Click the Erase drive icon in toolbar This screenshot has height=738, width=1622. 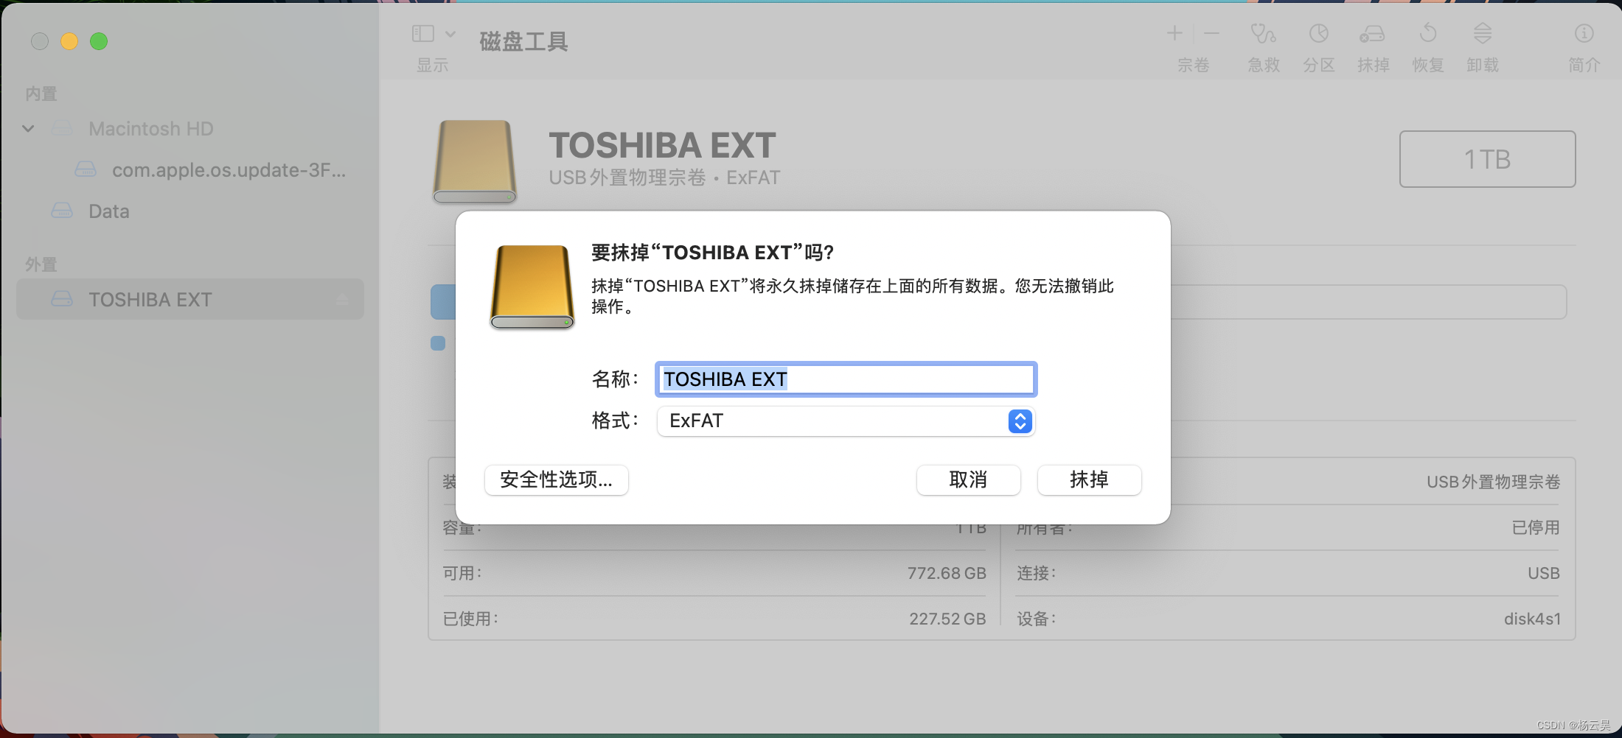1372,34
